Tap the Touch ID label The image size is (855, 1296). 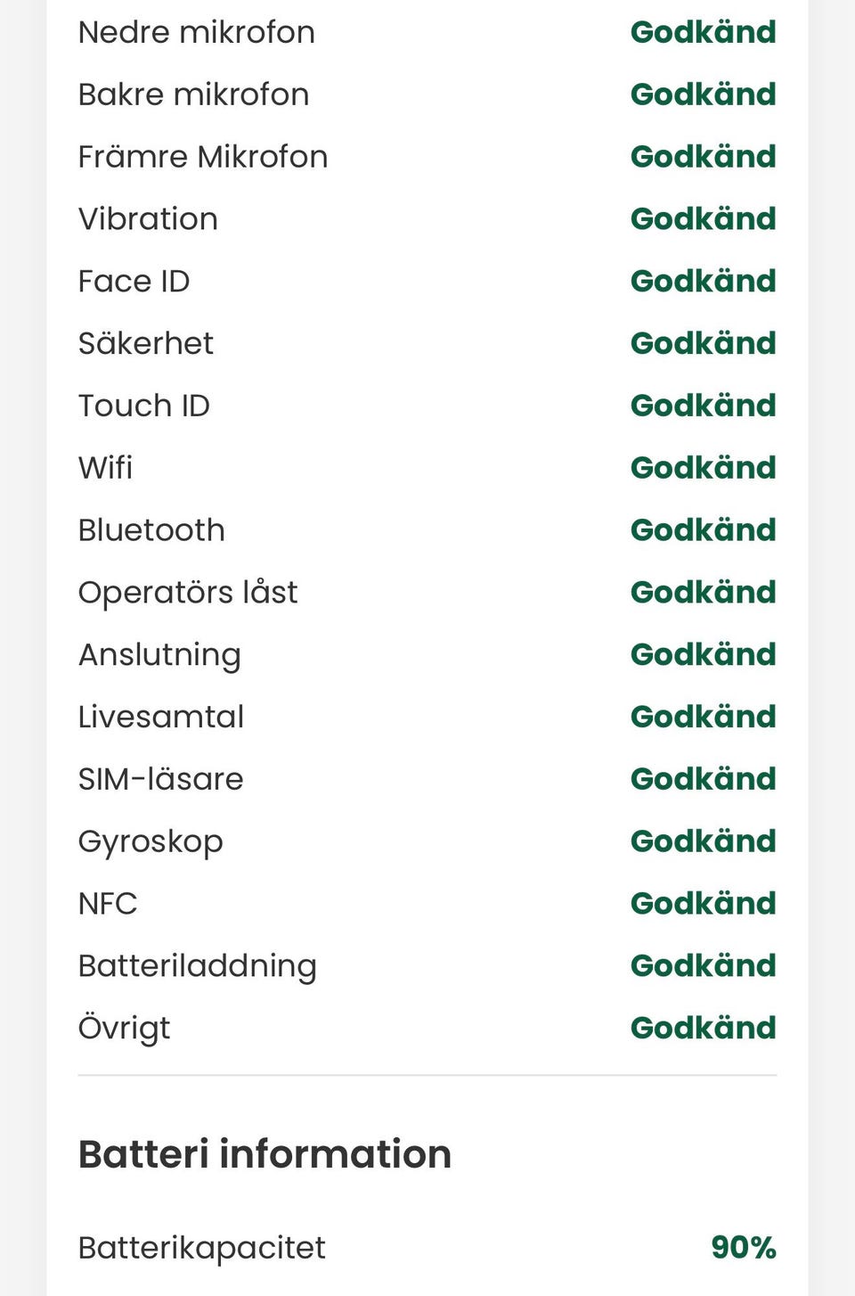(x=144, y=406)
